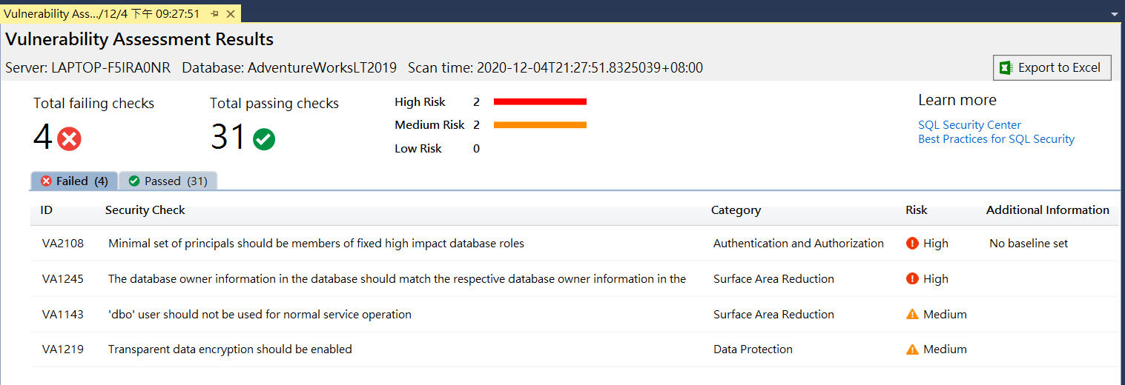Screen dimensions: 1125x385
Task: Sort by the Security Check column header
Action: pos(145,210)
